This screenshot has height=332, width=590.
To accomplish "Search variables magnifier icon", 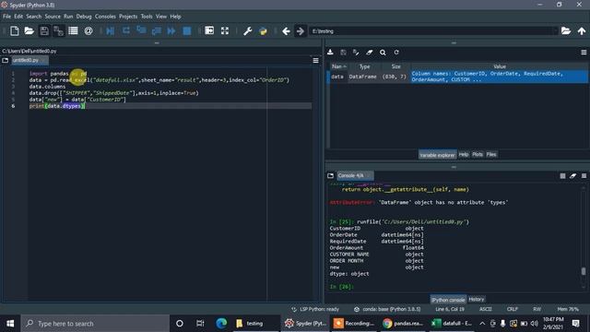I will point(383,53).
